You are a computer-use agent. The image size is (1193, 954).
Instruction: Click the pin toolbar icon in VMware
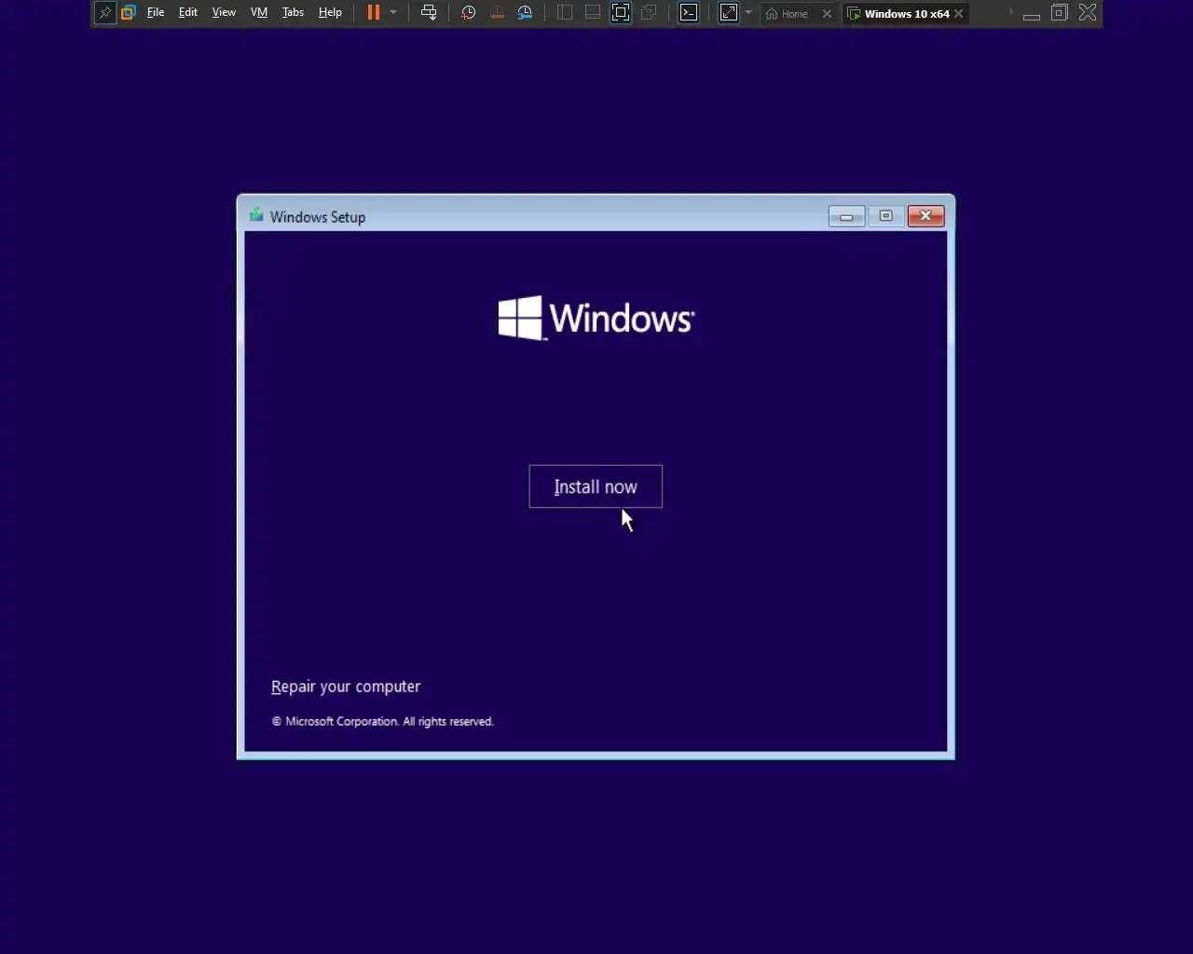(x=105, y=13)
